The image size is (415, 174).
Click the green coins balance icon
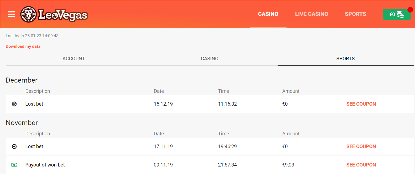[401, 14]
